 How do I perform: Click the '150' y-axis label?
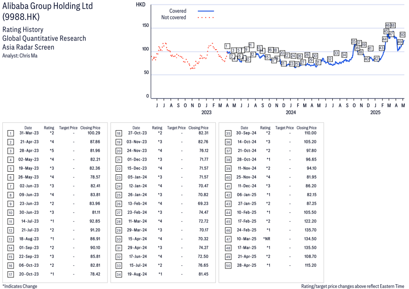(x=146, y=25)
